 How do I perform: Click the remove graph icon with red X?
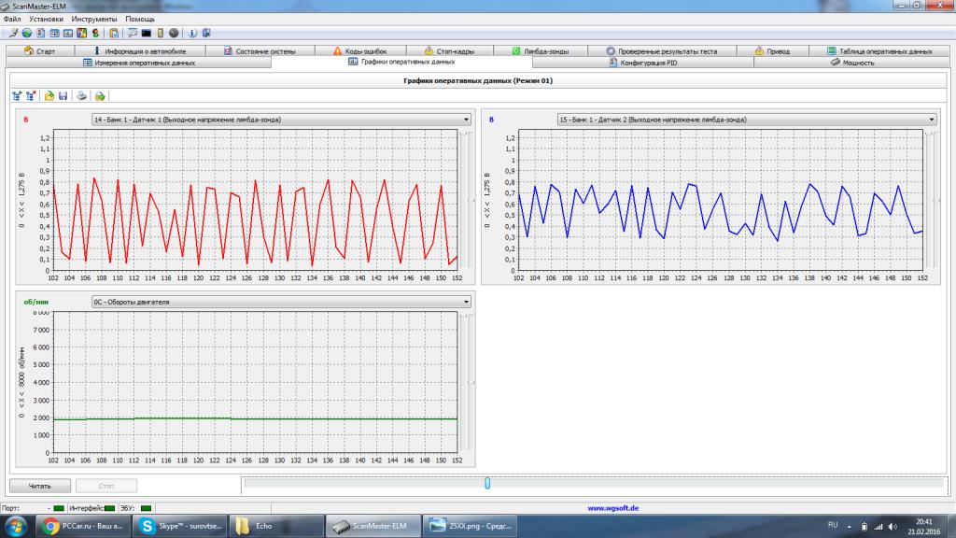32,96
